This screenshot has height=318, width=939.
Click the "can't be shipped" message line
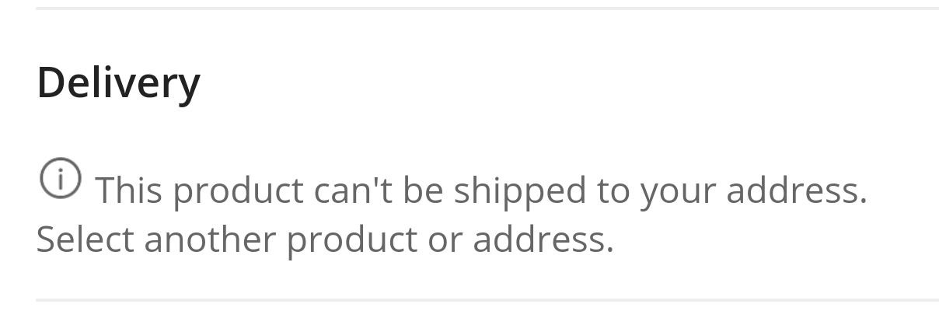pyautogui.click(x=480, y=190)
